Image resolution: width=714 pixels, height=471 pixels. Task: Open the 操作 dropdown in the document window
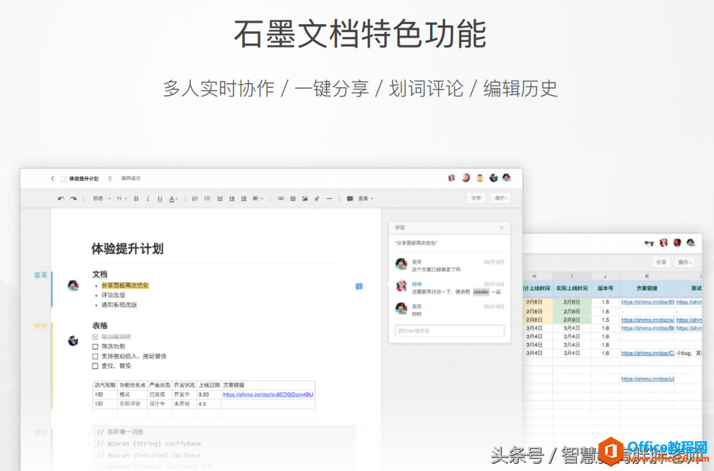tap(501, 198)
